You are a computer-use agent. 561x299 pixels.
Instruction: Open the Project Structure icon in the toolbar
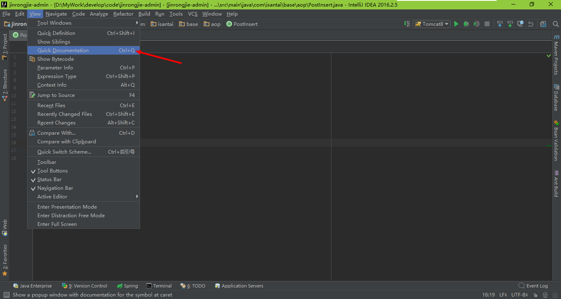click(543, 24)
